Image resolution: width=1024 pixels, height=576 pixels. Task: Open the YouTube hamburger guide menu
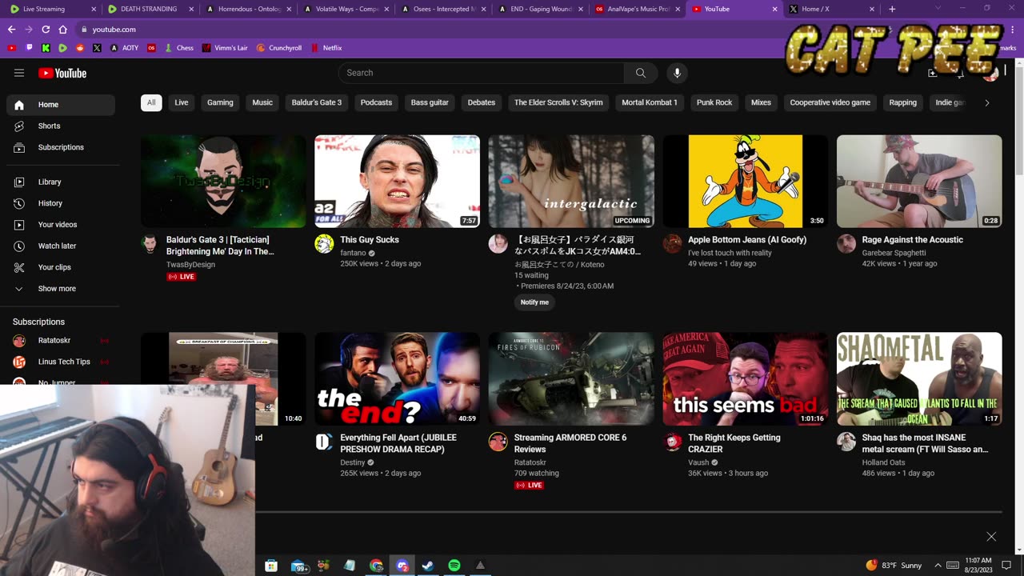19,73
